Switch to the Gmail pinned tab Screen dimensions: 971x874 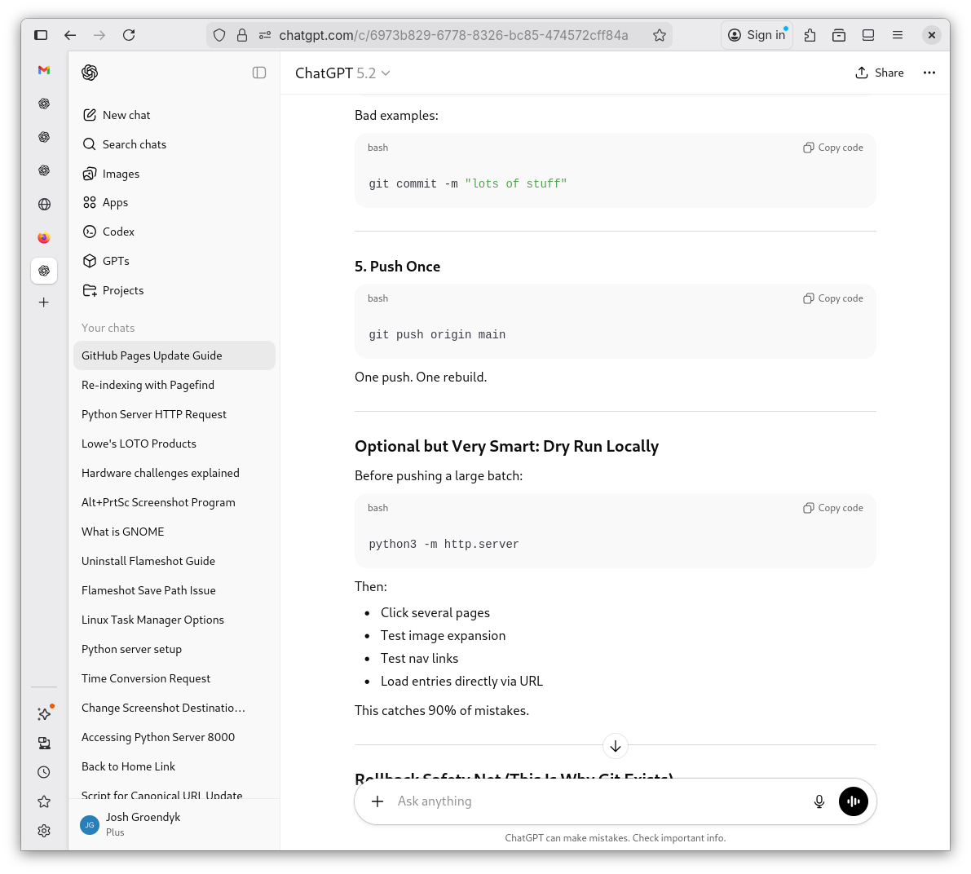43,71
